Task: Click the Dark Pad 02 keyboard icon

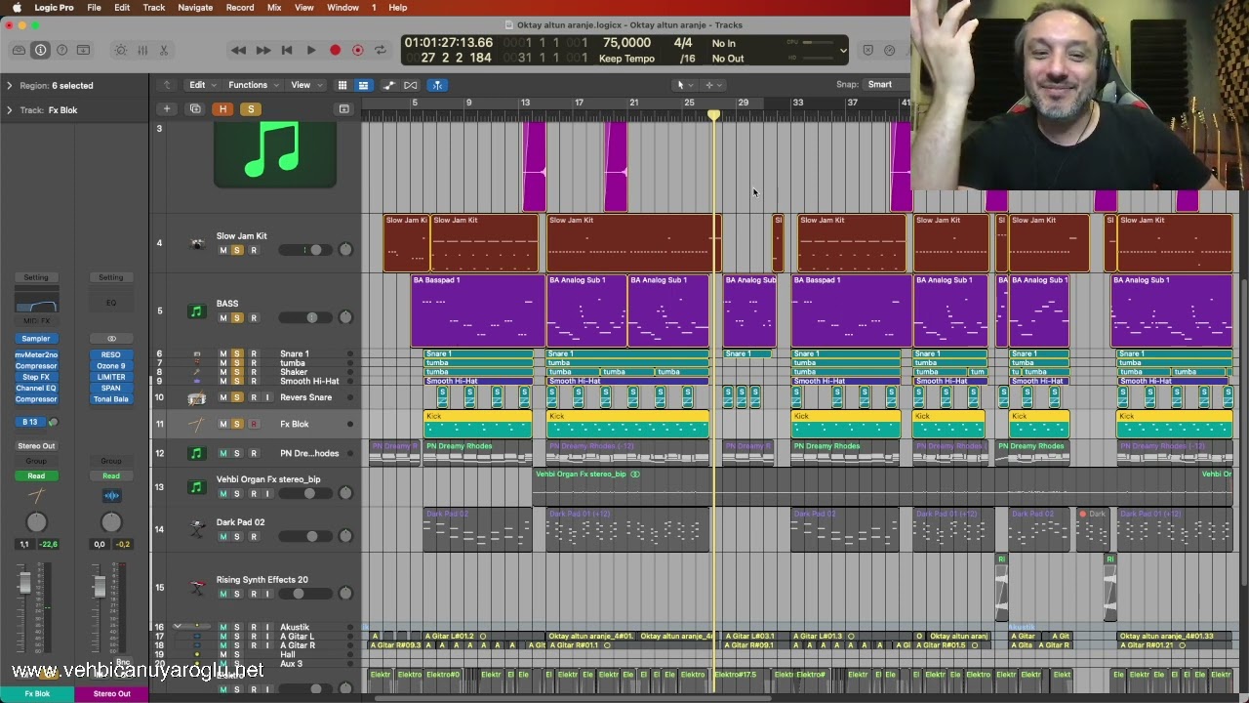Action: coord(197,529)
